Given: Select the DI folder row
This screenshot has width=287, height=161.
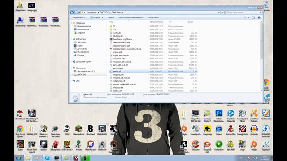Looking at the screenshot, I should [x=153, y=26].
